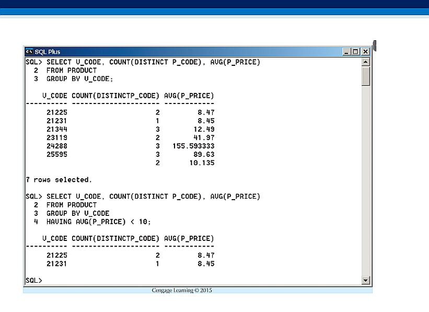
Task: Click vendor code 24288 in results
Action: point(57,146)
